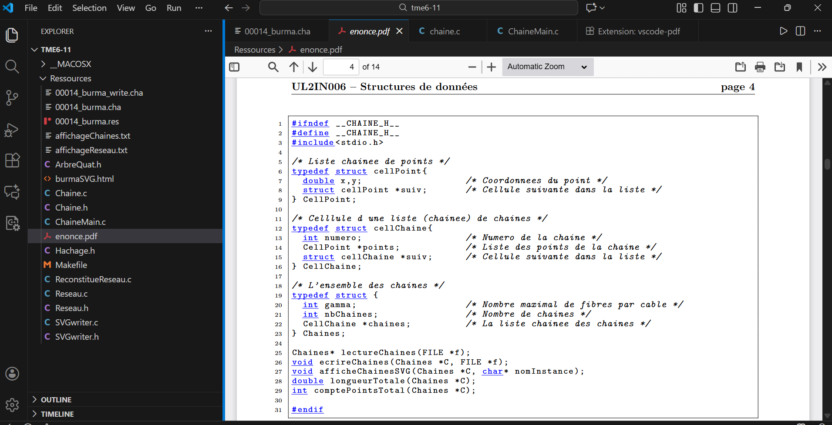The height and width of the screenshot is (425, 832).
Task: Toggle the bottom panel layout
Action: [715, 8]
